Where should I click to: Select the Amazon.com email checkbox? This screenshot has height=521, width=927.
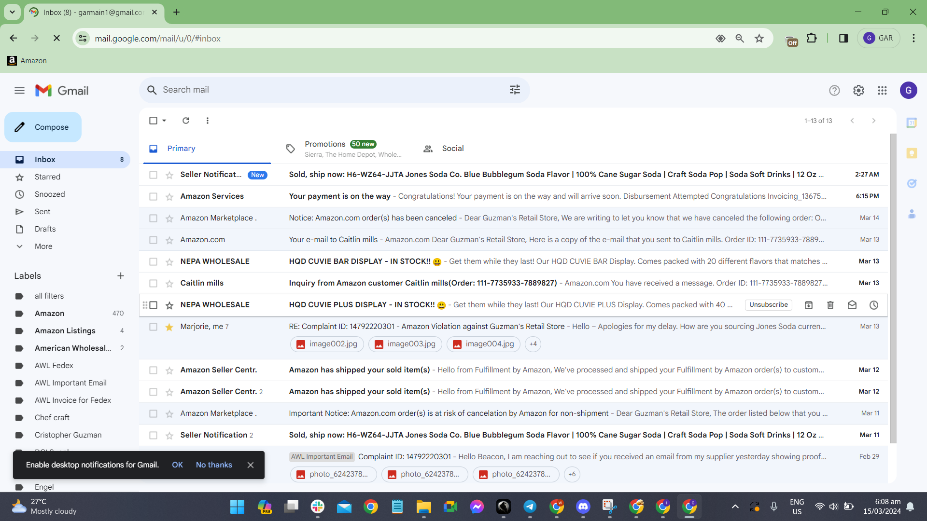tap(153, 240)
